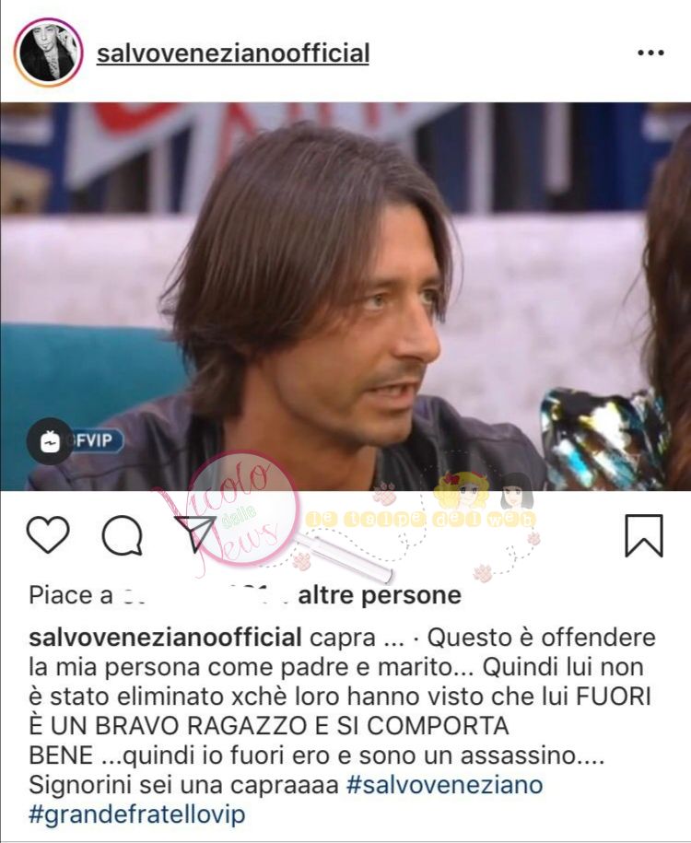Share post with paper plane icon
The height and width of the screenshot is (843, 691).
tap(194, 533)
